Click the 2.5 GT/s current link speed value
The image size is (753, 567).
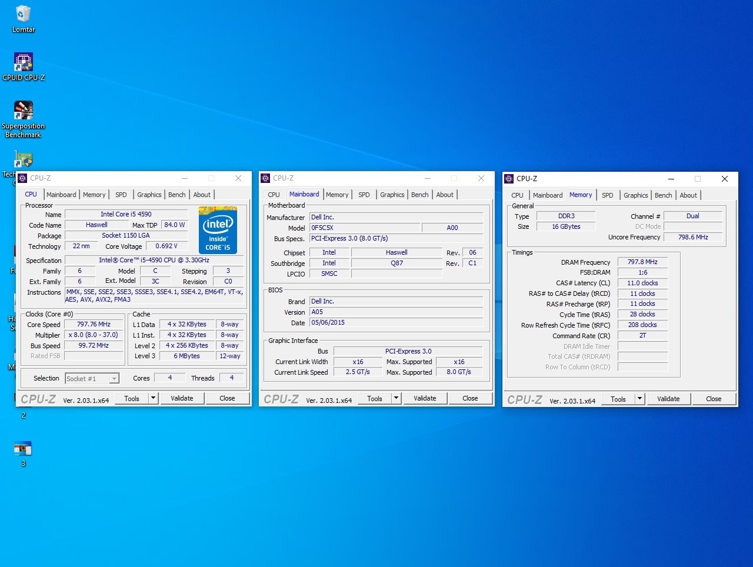point(358,372)
